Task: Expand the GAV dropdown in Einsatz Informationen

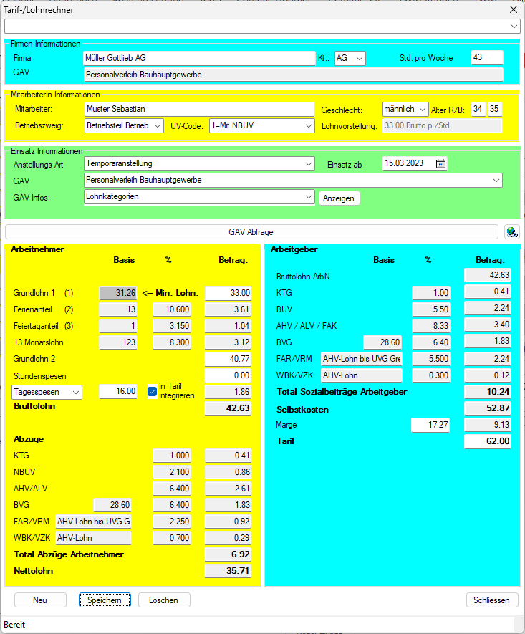Action: pos(496,181)
